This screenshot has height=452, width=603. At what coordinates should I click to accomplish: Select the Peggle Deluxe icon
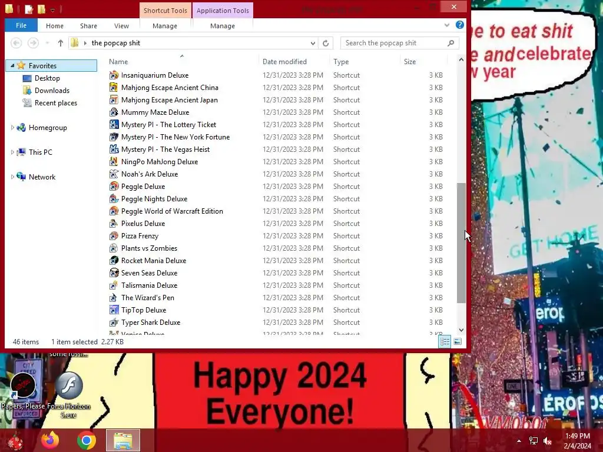coord(114,187)
